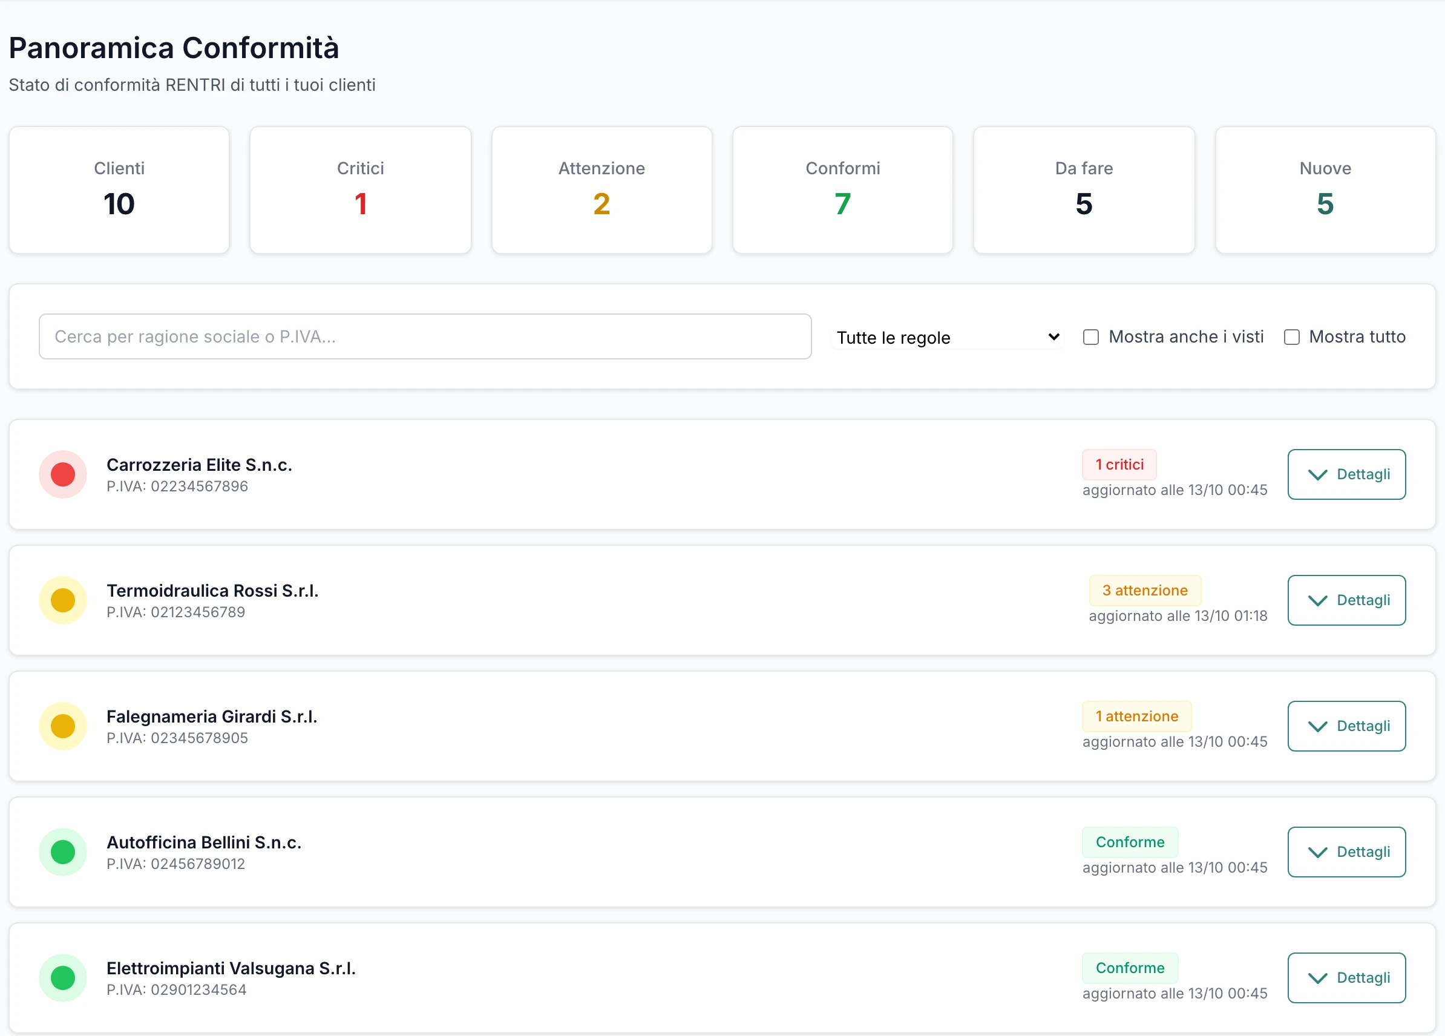Expand Dettagli for Carrozzeria Elite S.n.c.

click(x=1346, y=474)
